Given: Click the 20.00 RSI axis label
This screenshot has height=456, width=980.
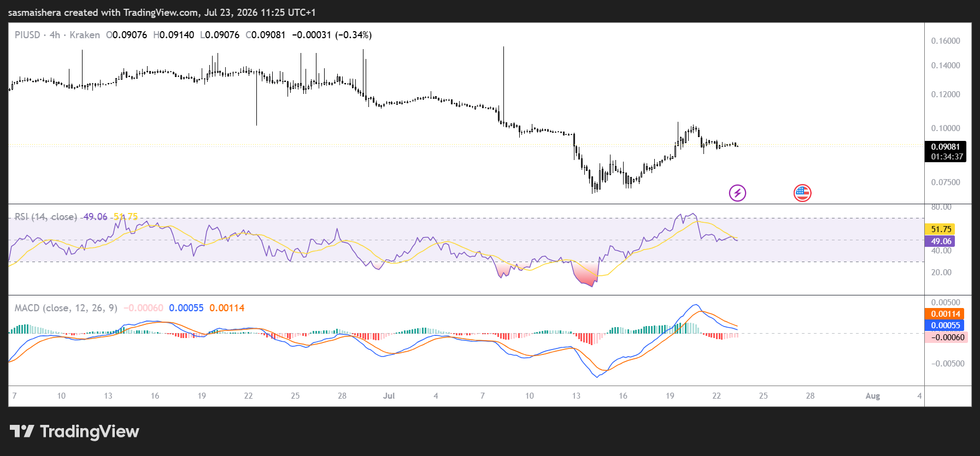Looking at the screenshot, I should tap(941, 273).
